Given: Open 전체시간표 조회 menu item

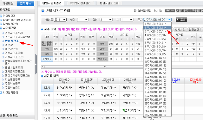Looking at the screenshot, I should click(14, 57).
